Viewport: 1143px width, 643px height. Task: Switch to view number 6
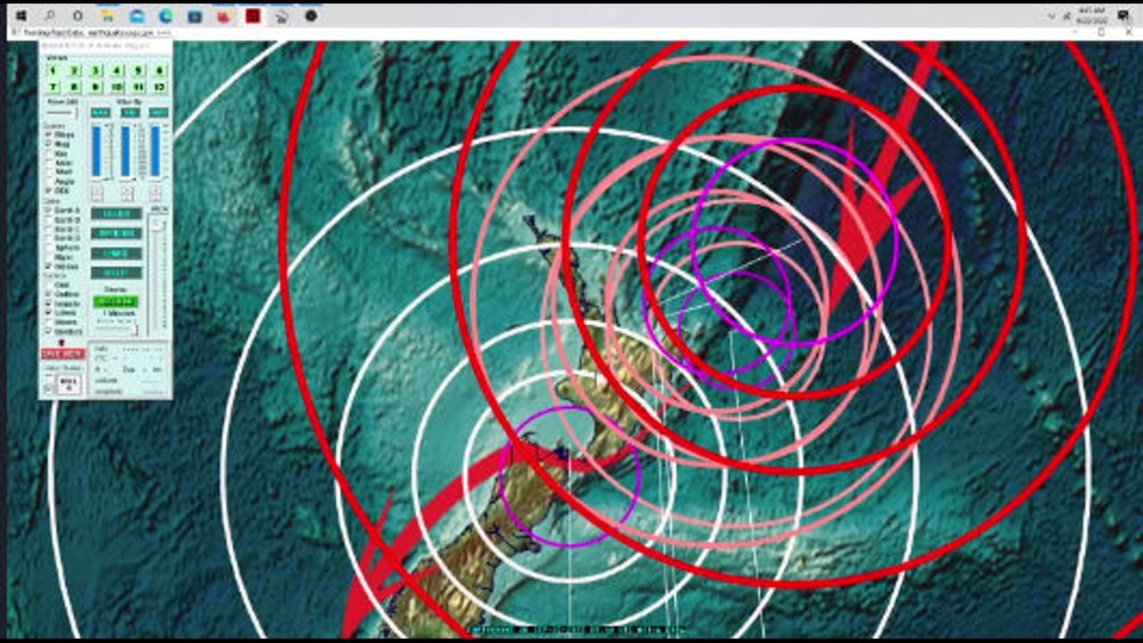coord(160,71)
